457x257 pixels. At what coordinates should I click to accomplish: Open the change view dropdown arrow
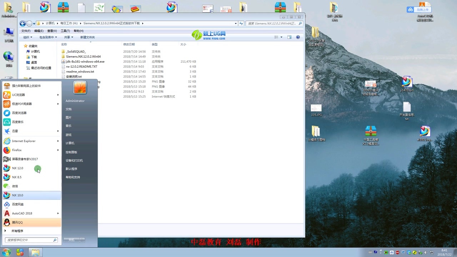281,37
